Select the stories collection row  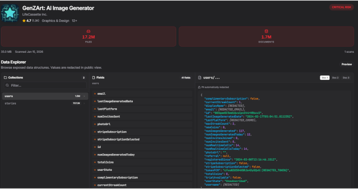45,104
